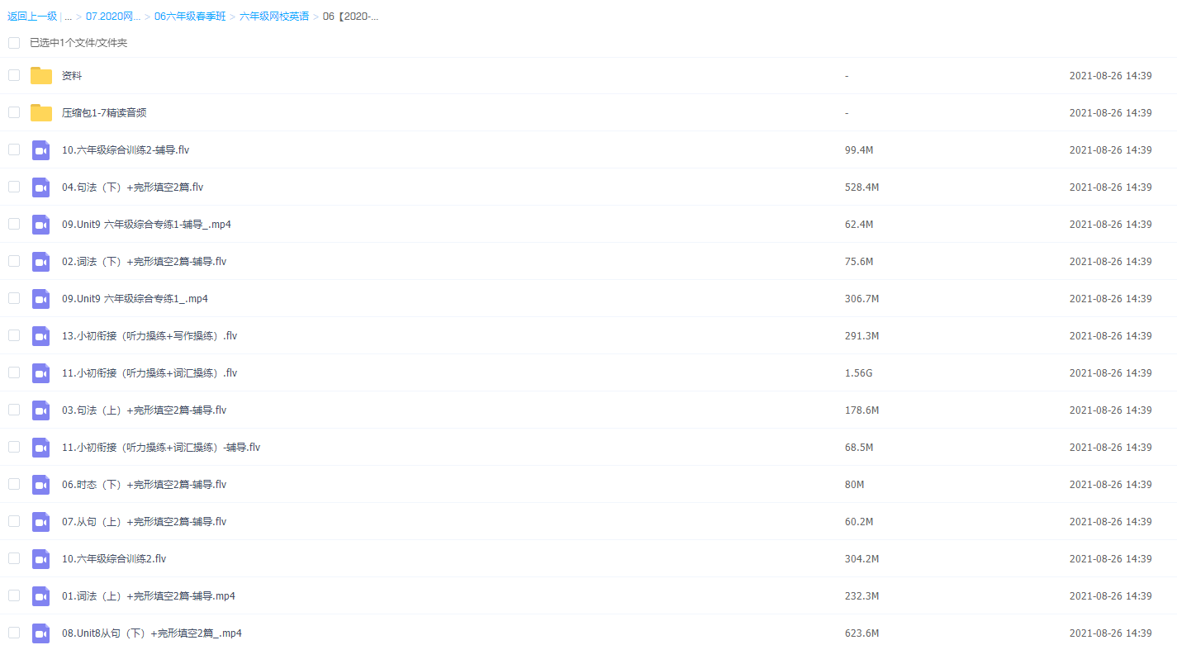This screenshot has height=645, width=1177.
Task: Open file 01.词法（上）+完形填空2篇-辅导.mp4
Action: click(149, 596)
